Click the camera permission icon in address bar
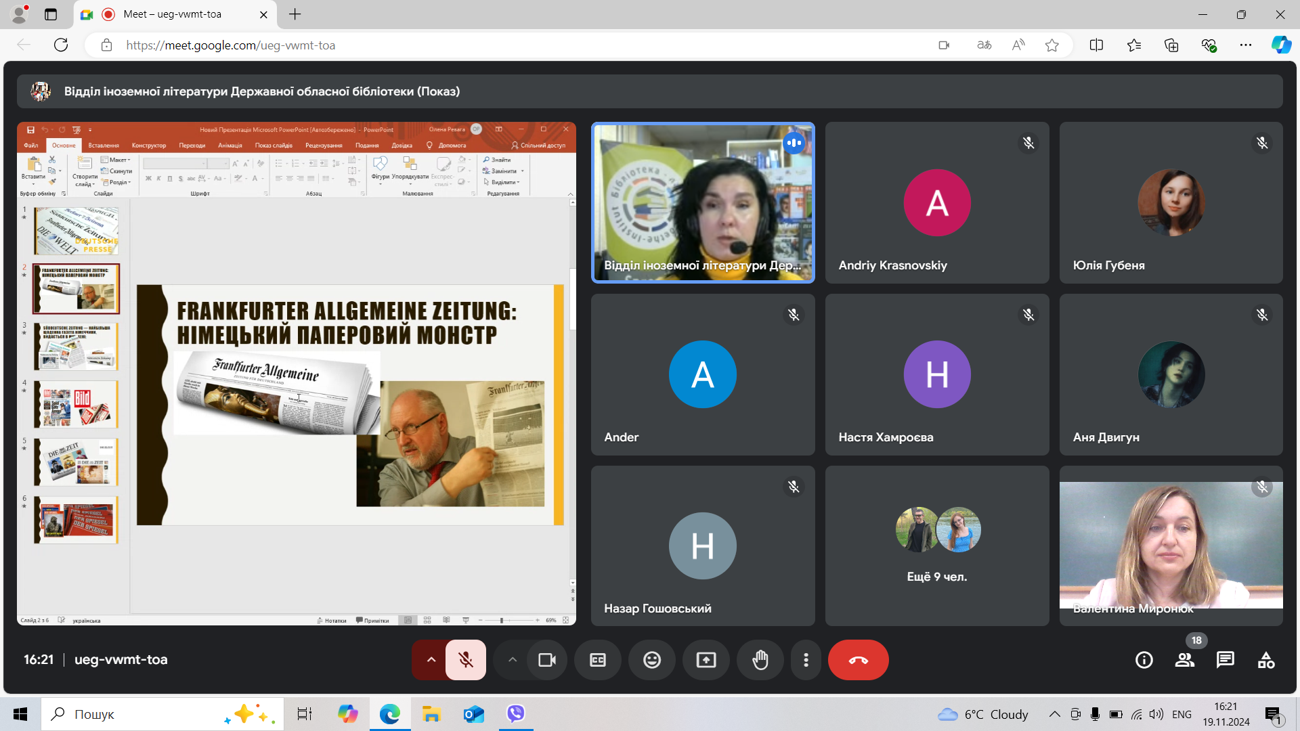1300x731 pixels. click(944, 45)
